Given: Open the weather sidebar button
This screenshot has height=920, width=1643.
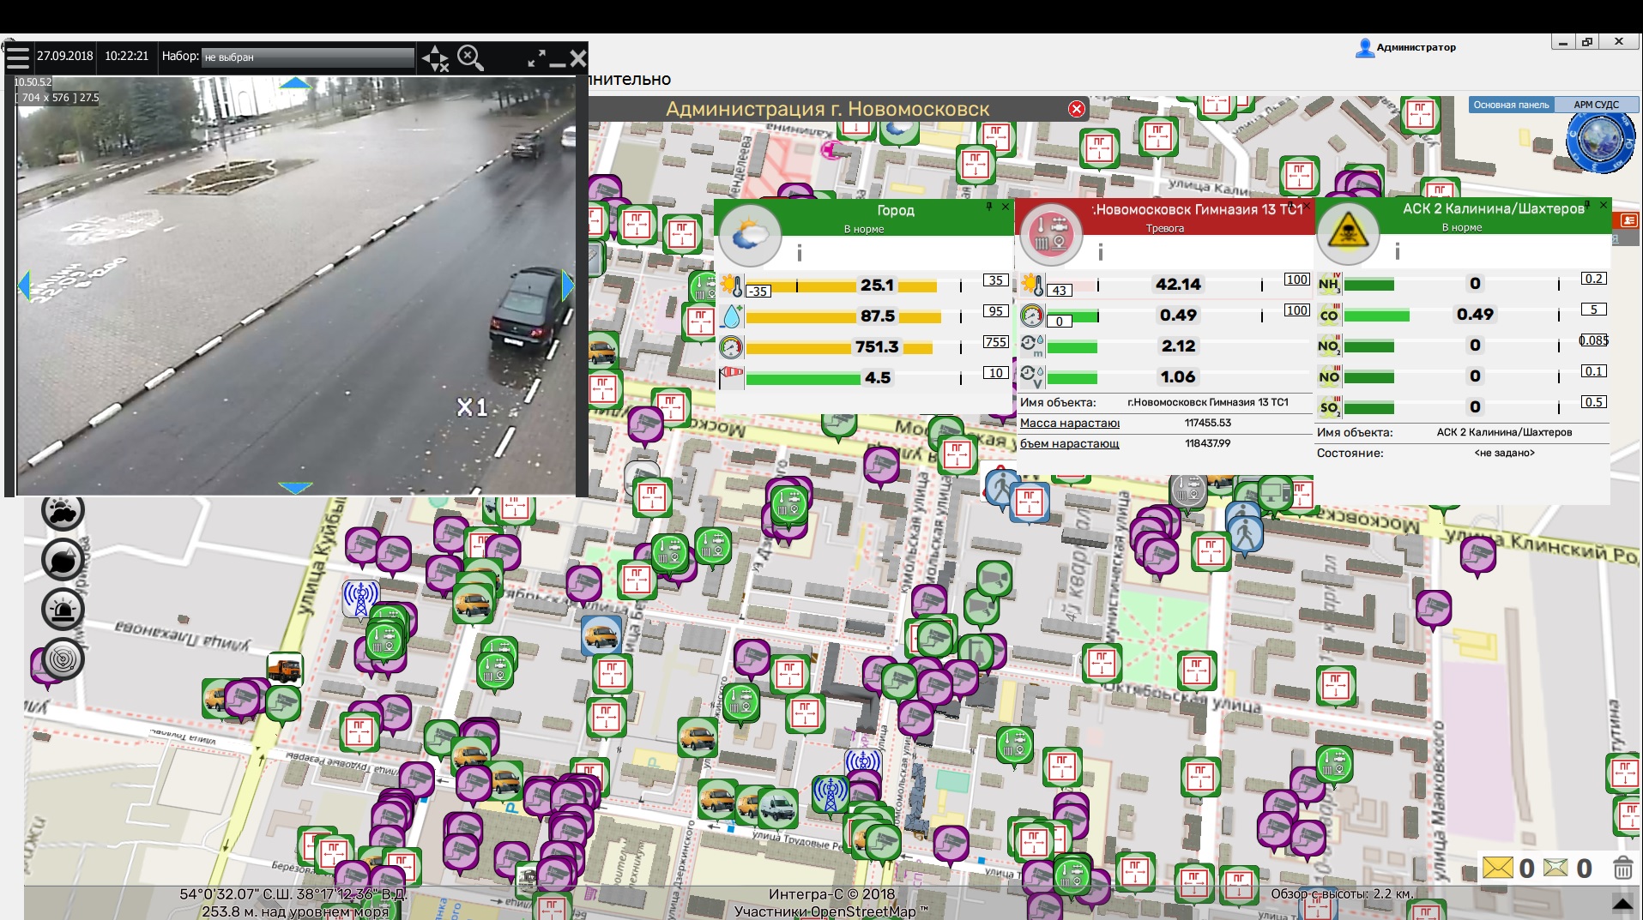Looking at the screenshot, I should [x=63, y=512].
